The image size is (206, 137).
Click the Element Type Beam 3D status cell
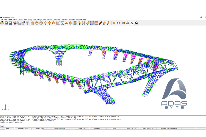[x=61, y=128]
